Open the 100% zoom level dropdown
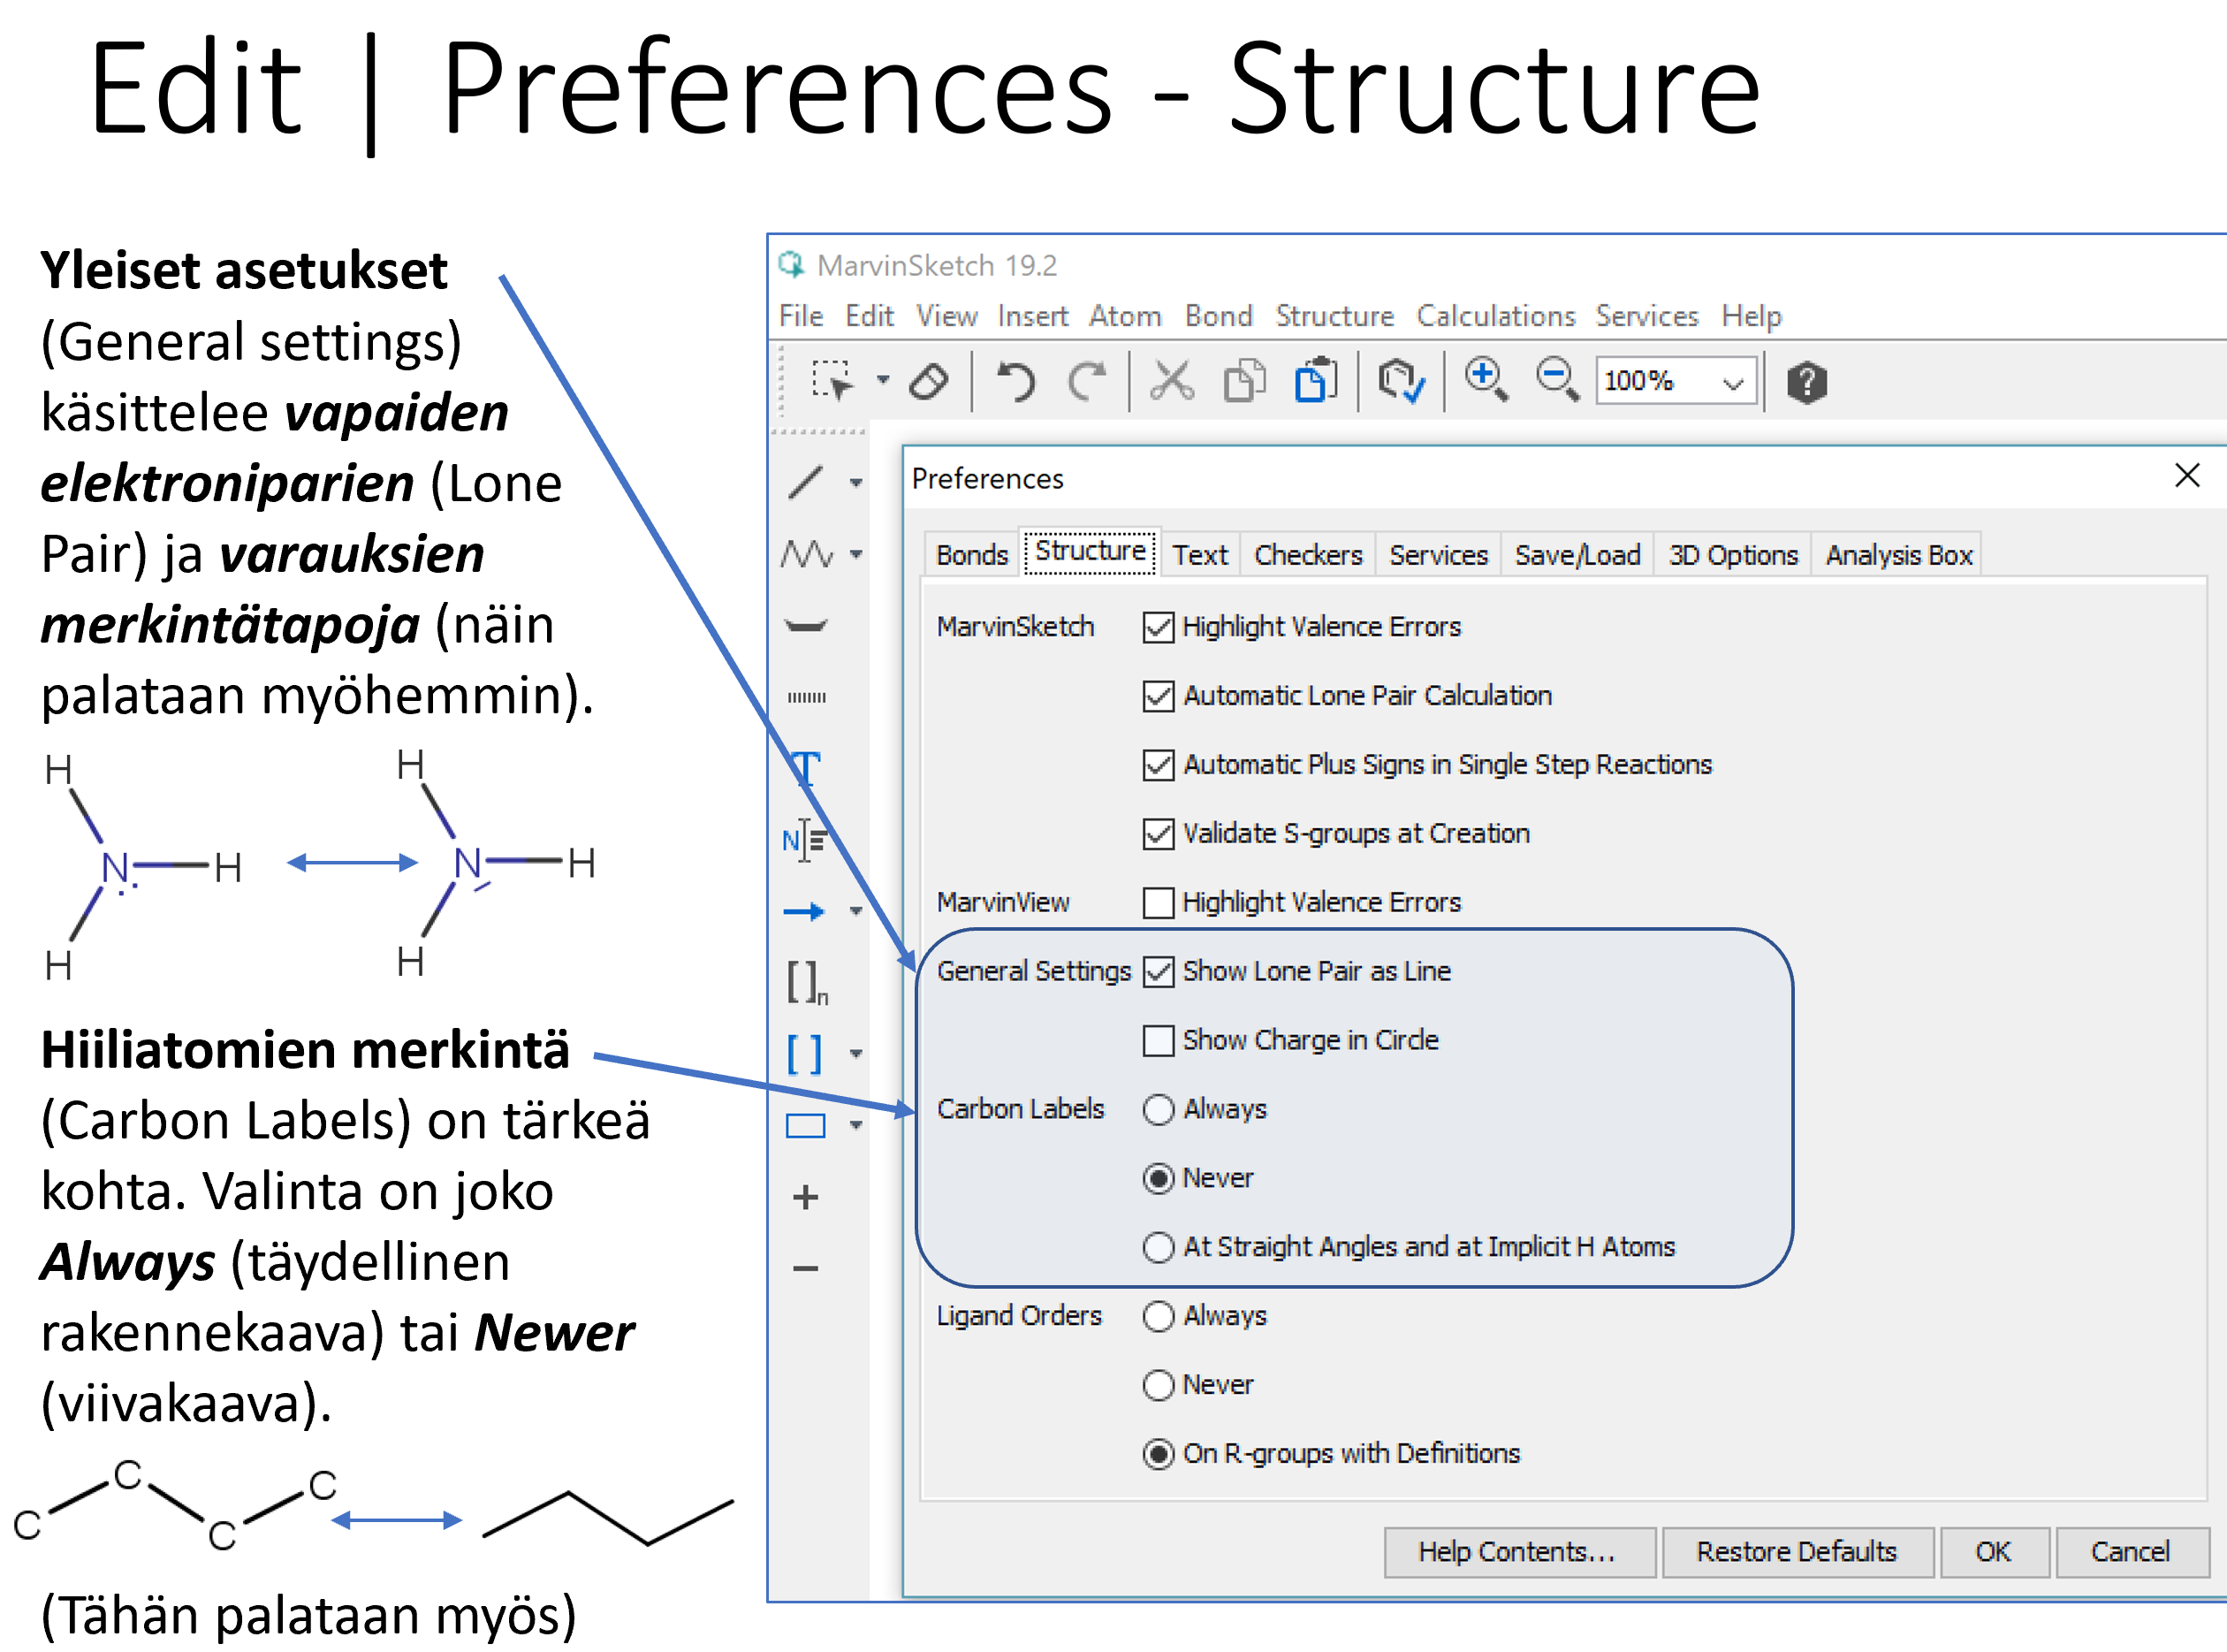Image resolution: width=2227 pixels, height=1652 pixels. (1733, 382)
